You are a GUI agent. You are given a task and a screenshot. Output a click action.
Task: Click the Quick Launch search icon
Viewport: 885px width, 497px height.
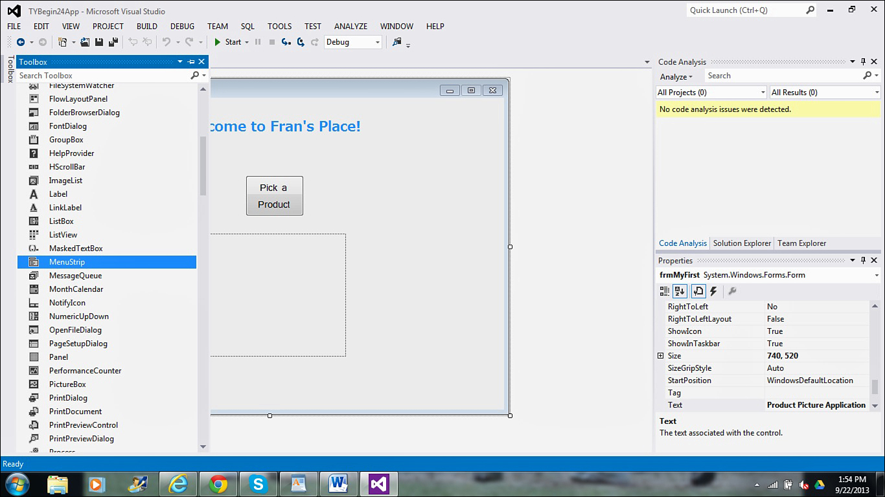tap(810, 10)
